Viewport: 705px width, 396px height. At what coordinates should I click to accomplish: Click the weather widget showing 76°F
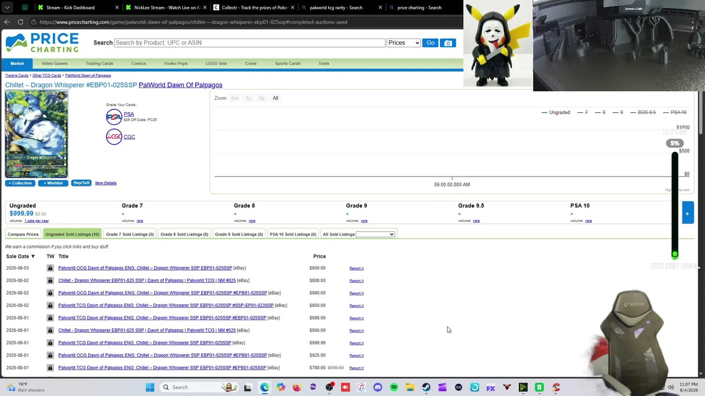click(x=25, y=387)
